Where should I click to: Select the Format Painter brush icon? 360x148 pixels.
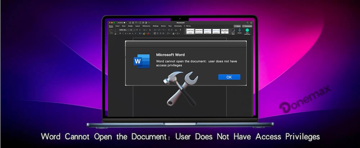coord(116,34)
